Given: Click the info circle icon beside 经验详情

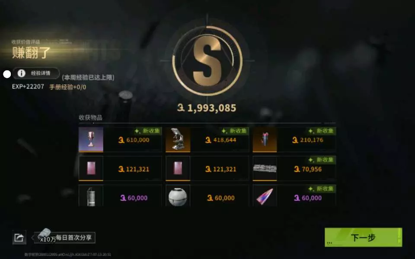Looking at the screenshot, I should click(22, 73).
